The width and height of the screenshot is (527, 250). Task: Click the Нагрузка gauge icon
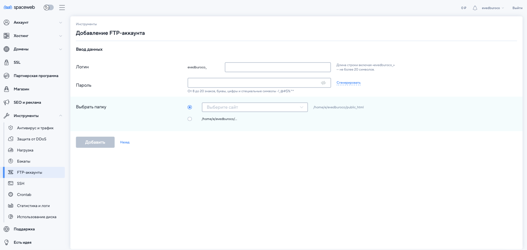(11, 150)
